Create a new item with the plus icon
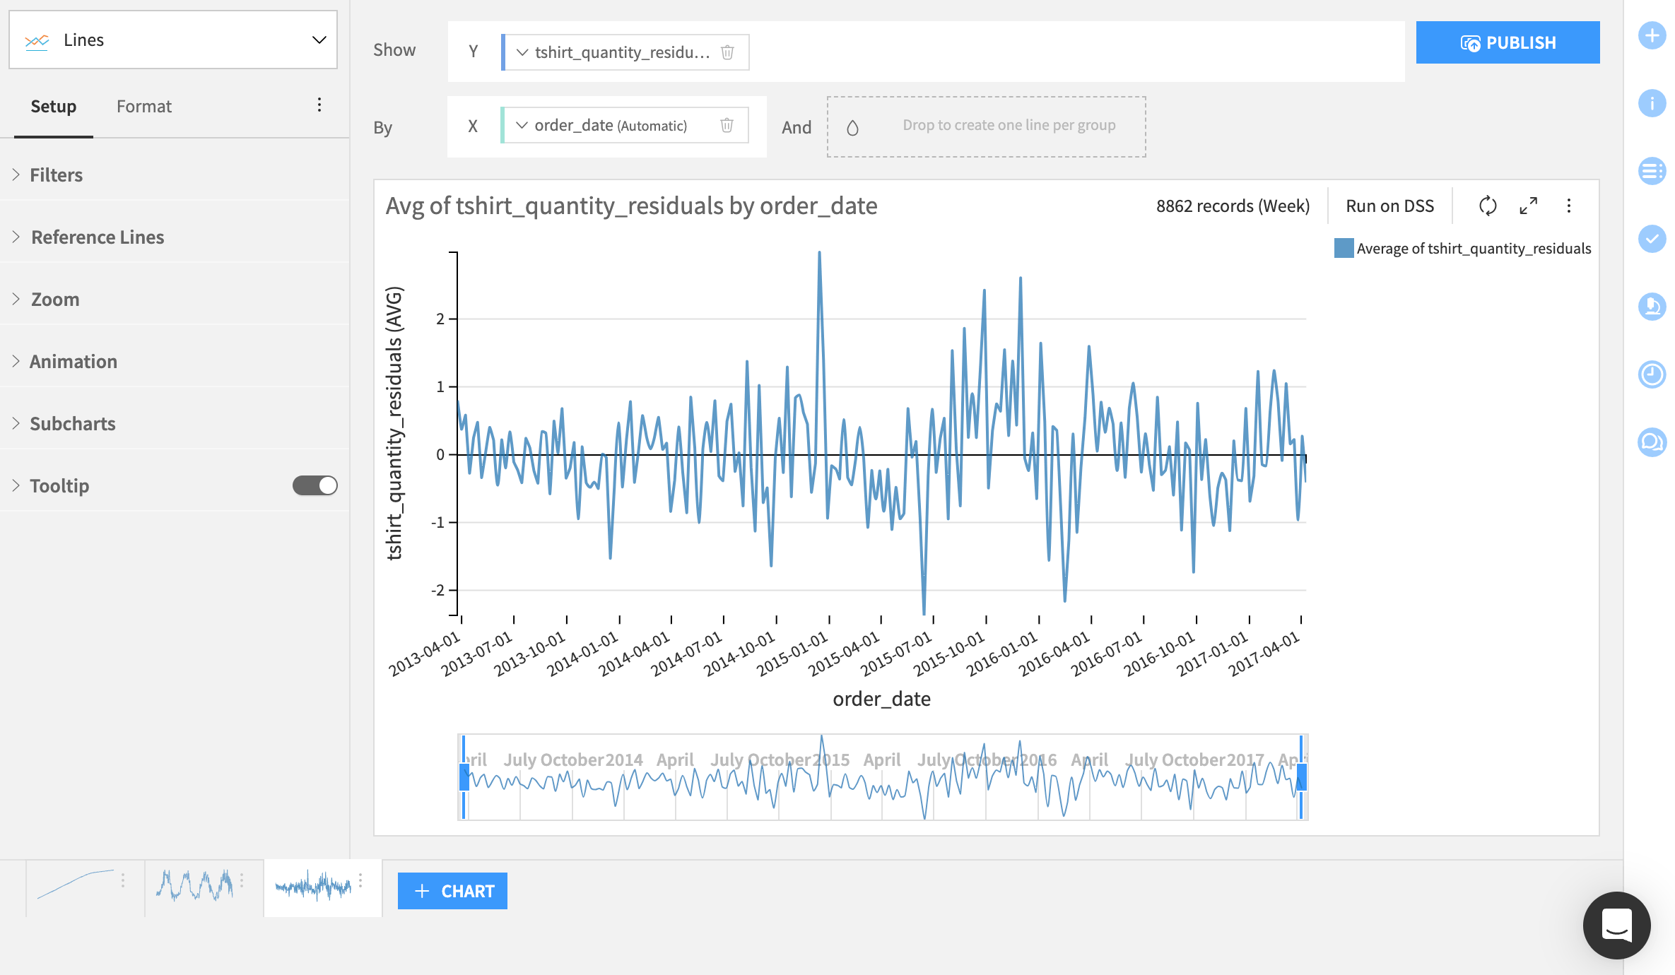The image size is (1675, 975). coord(1652,35)
